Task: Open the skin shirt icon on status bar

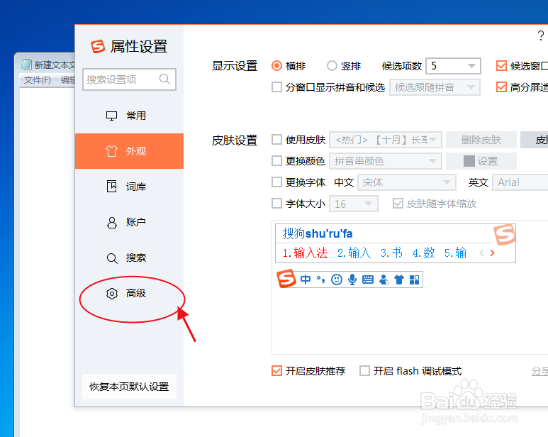Action: (398, 280)
